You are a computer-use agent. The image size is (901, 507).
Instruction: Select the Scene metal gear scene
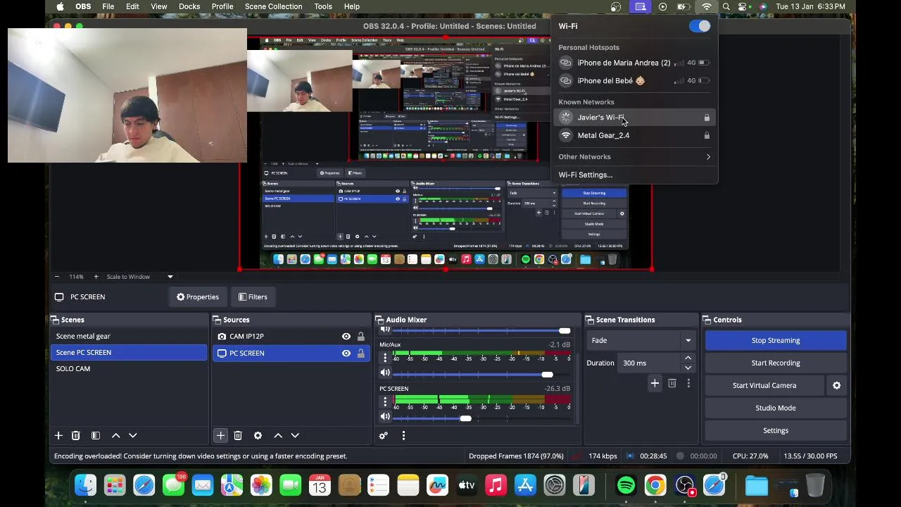coord(129,337)
